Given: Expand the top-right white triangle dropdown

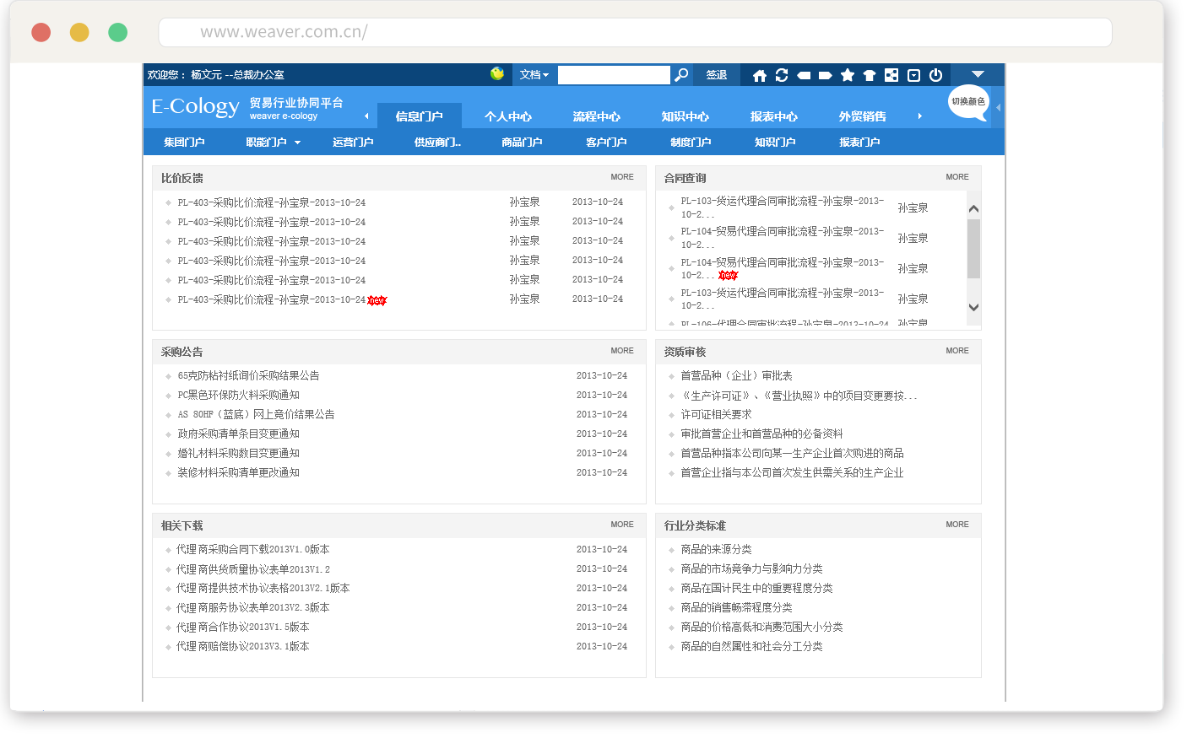Looking at the screenshot, I should click(x=978, y=74).
